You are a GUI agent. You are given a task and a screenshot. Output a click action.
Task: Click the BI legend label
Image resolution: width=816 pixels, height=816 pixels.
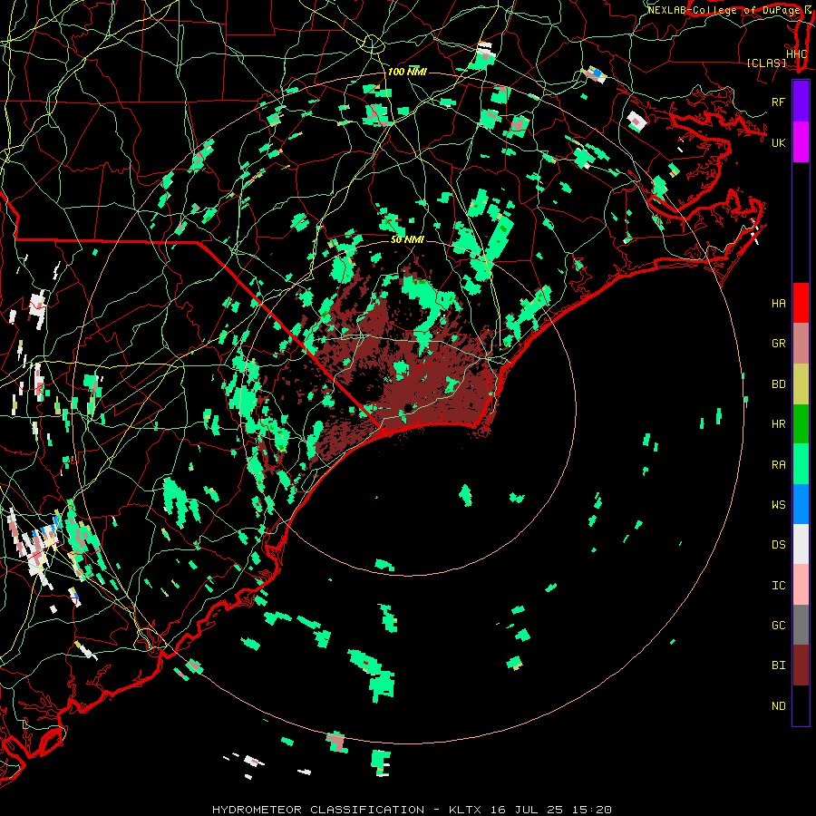coord(779,665)
